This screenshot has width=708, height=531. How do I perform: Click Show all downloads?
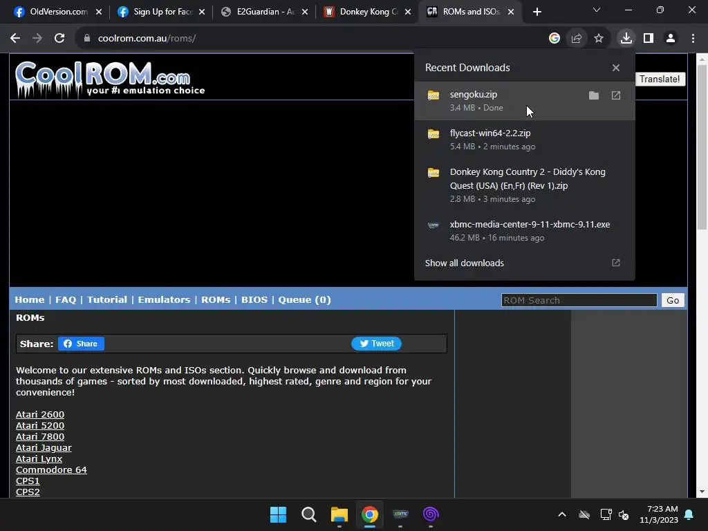click(464, 263)
